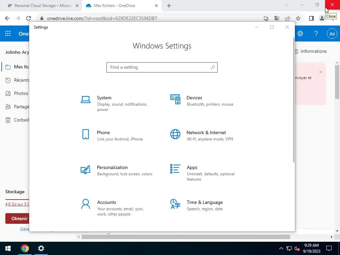This screenshot has width=340, height=255.
Task: Open OneDrive settings gear icon
Action: pyautogui.click(x=300, y=34)
